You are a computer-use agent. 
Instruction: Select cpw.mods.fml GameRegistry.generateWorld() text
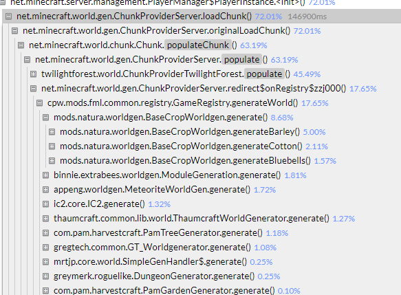coord(173,103)
